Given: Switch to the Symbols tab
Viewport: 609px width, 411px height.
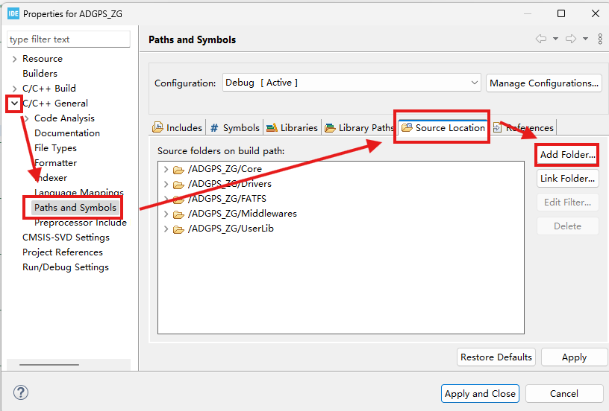Looking at the screenshot, I should 234,127.
